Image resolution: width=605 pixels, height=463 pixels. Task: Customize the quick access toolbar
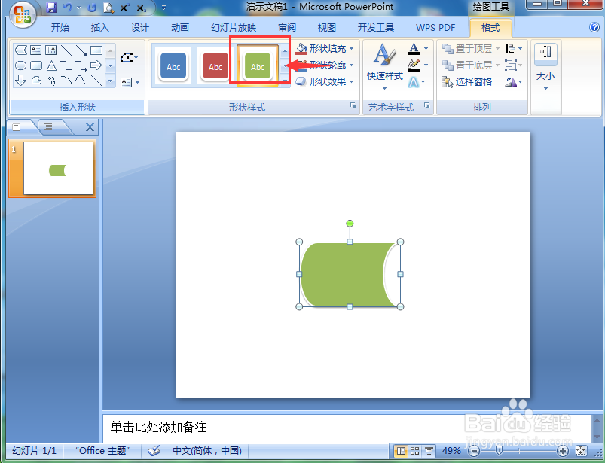tap(164, 8)
